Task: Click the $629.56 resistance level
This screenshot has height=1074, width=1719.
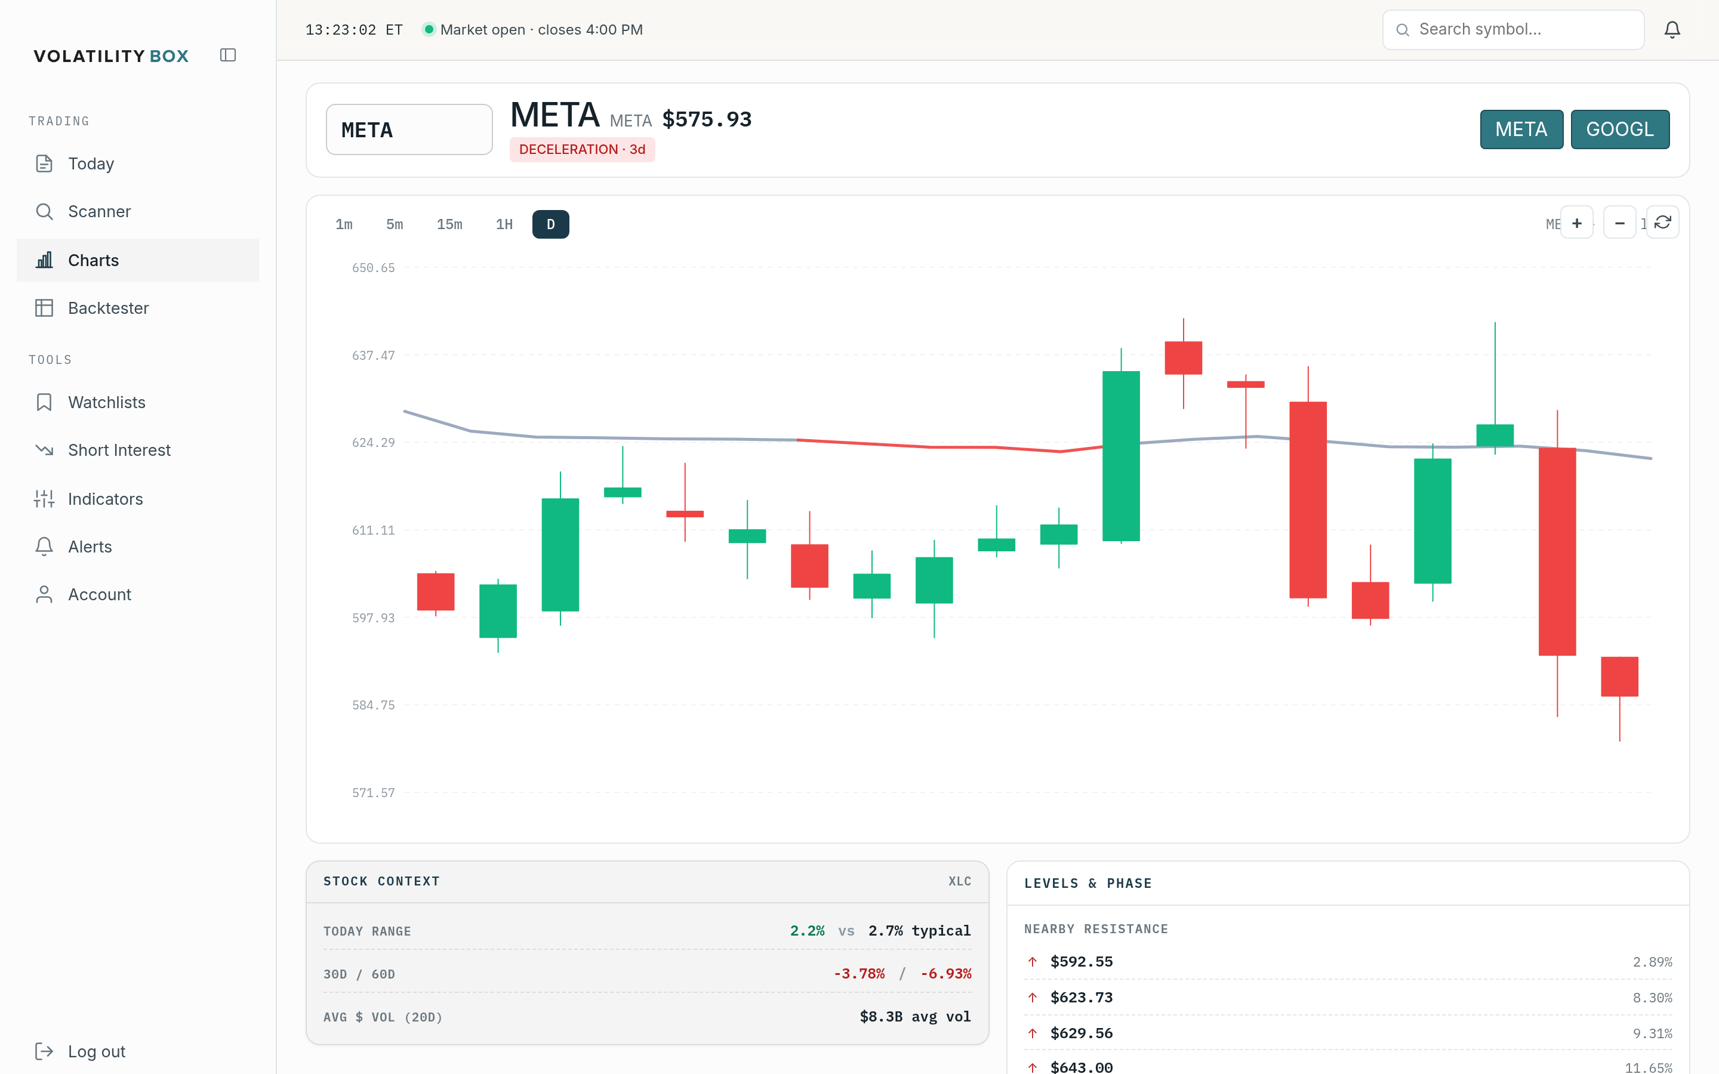Action: pyautogui.click(x=1081, y=1033)
